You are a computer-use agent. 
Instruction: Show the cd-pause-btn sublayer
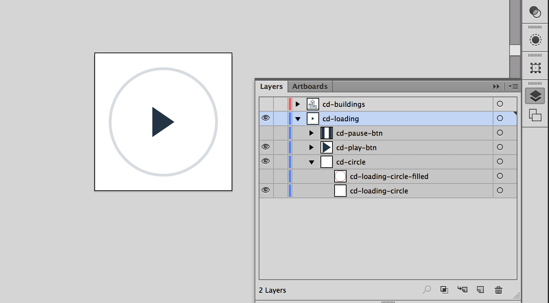[x=266, y=133]
